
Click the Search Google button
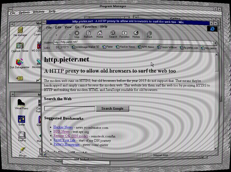112,109
